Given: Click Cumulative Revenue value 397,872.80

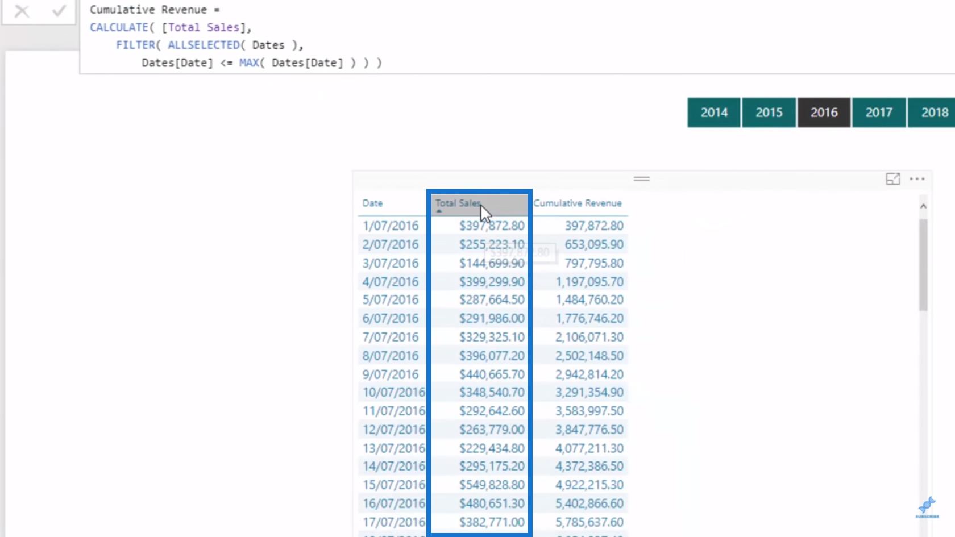Looking at the screenshot, I should (594, 226).
